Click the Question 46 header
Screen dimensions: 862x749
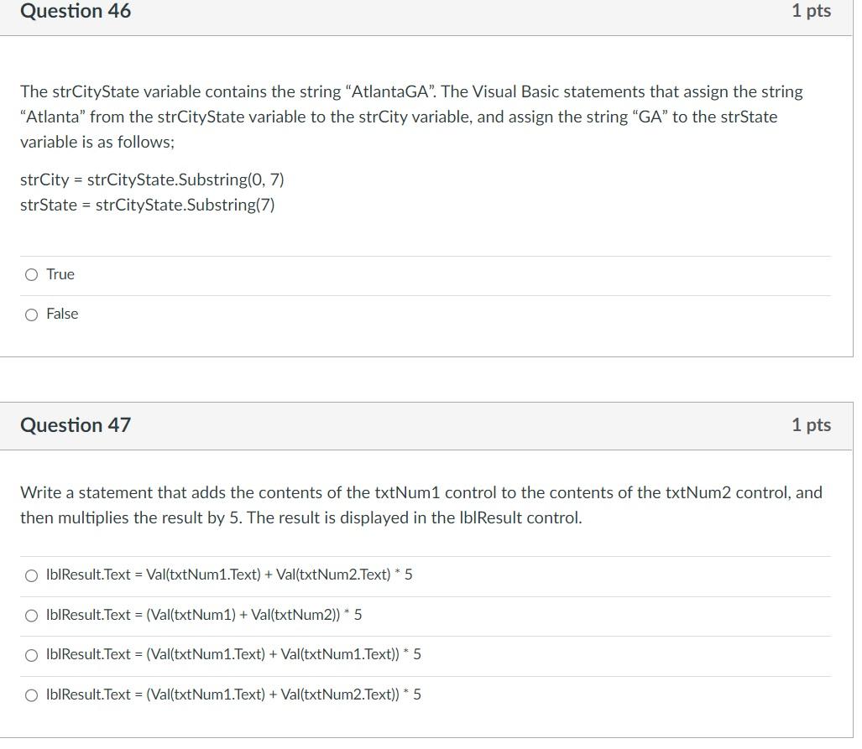(76, 11)
